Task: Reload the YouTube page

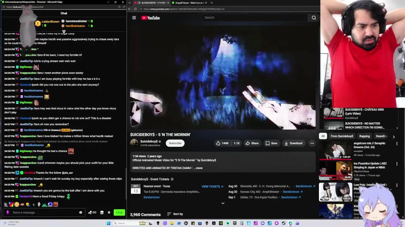Action: pyautogui.click(x=135, y=9)
